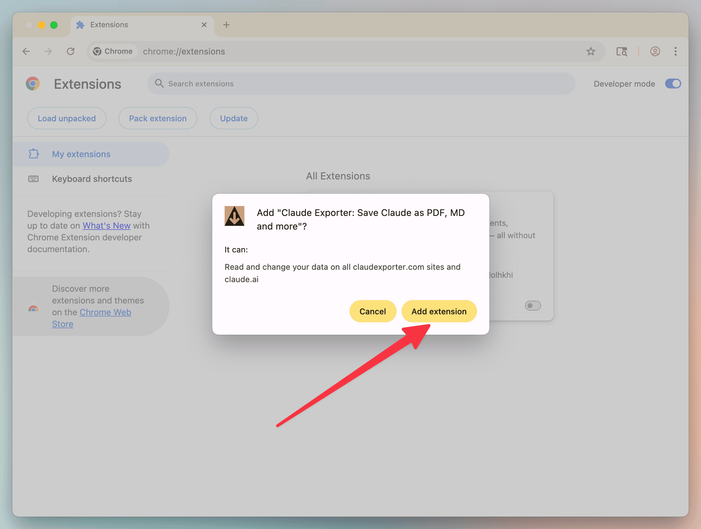Click the Claude Exporter icon in the dialog
Screen dimensions: 701x529
234,216
